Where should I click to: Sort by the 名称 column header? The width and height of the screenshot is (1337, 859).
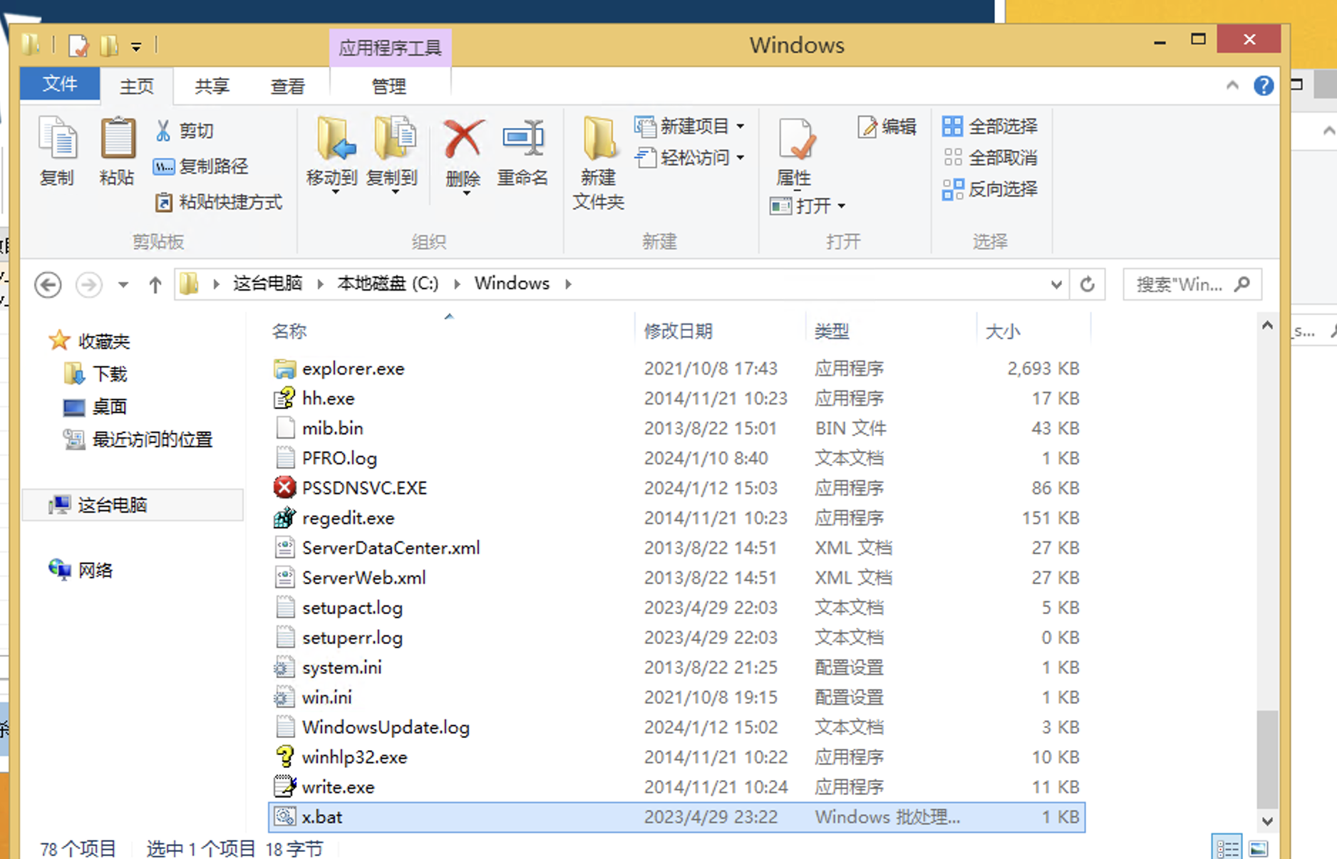point(289,331)
